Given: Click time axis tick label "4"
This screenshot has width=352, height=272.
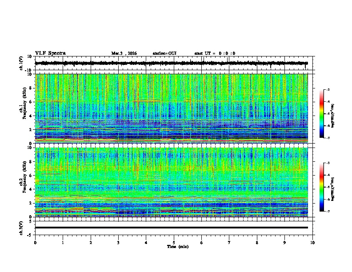Looking at the screenshot, I should (146, 243).
